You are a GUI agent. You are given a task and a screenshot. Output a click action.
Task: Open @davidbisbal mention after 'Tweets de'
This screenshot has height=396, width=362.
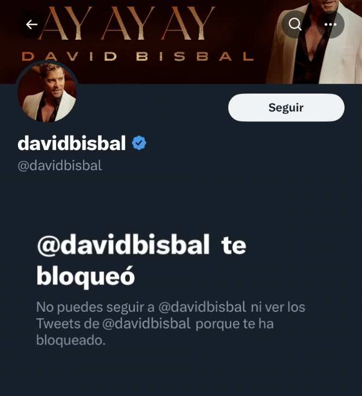click(x=146, y=324)
